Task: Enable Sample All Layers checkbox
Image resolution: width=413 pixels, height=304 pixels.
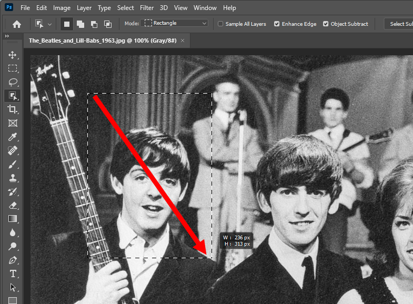Action: 220,24
